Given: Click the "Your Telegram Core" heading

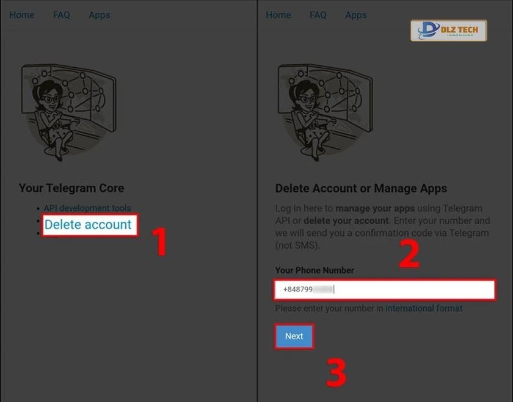Looking at the screenshot, I should pos(71,188).
